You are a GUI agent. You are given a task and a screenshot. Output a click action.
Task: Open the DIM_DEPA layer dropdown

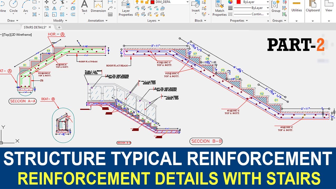pos(187,2)
